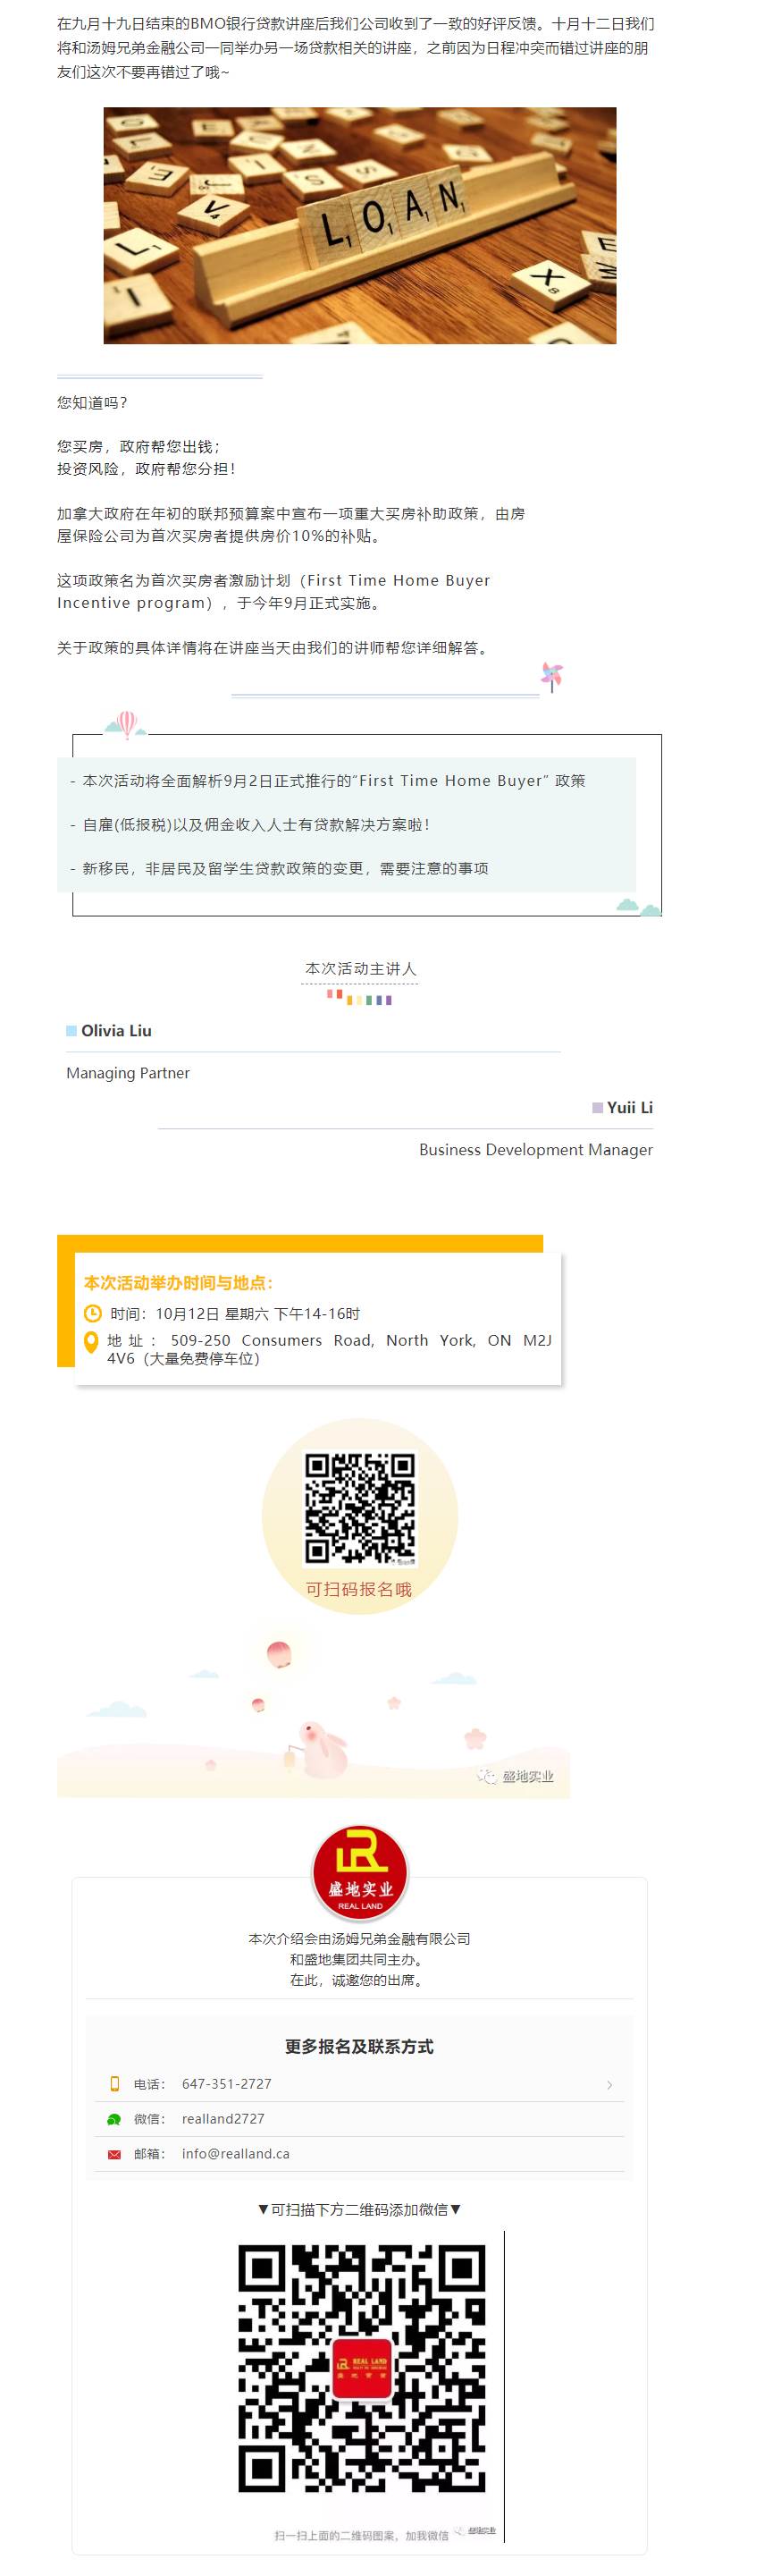Click the red 盛地实业 Real Land logo
The image size is (764, 2576).
pyautogui.click(x=360, y=1872)
